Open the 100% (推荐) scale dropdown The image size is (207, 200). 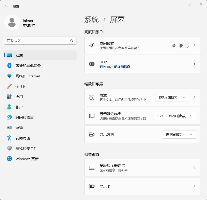(172, 97)
